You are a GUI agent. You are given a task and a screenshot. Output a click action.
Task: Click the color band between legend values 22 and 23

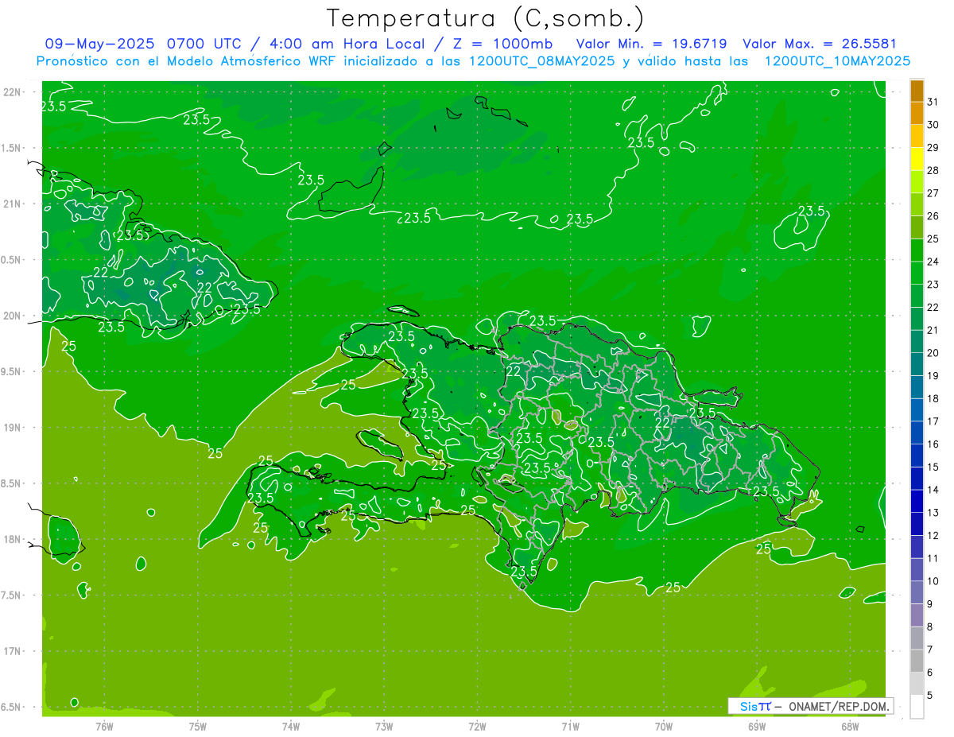[x=917, y=296]
